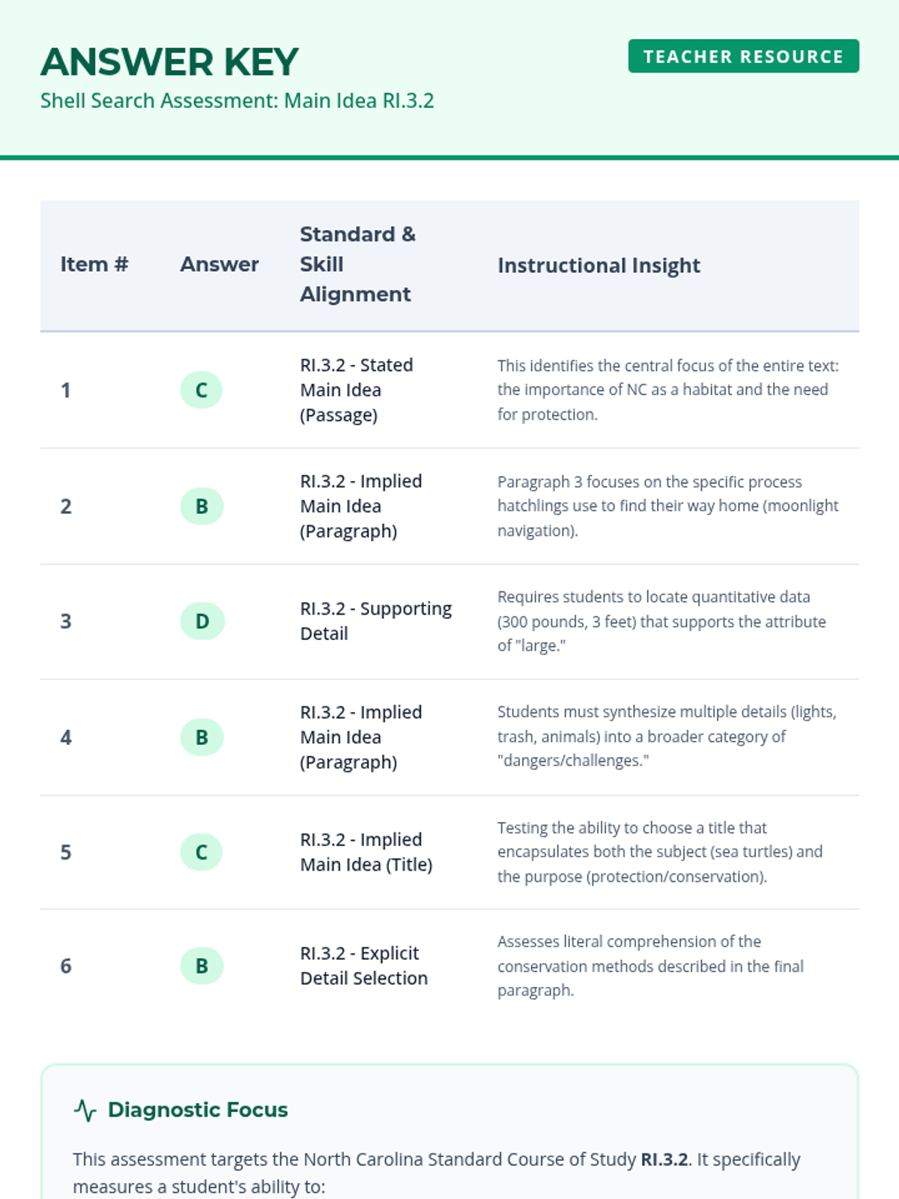Click the Shell Search Assessment subtitle
The height and width of the screenshot is (1199, 899).
237,100
